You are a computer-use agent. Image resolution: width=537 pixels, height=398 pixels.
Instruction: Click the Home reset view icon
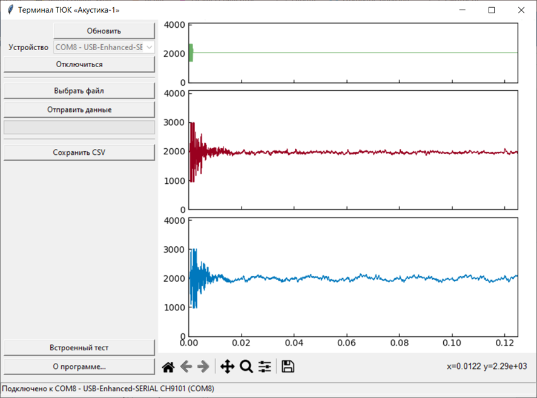coord(168,367)
